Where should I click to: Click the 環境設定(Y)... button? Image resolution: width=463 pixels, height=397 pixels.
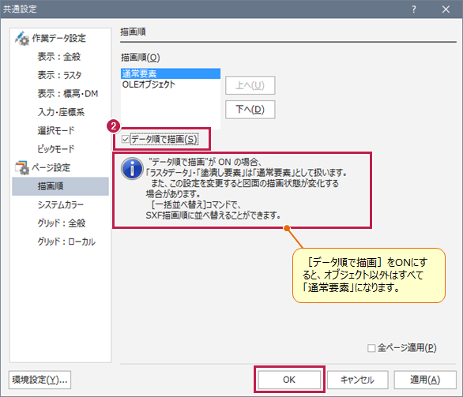(40, 380)
